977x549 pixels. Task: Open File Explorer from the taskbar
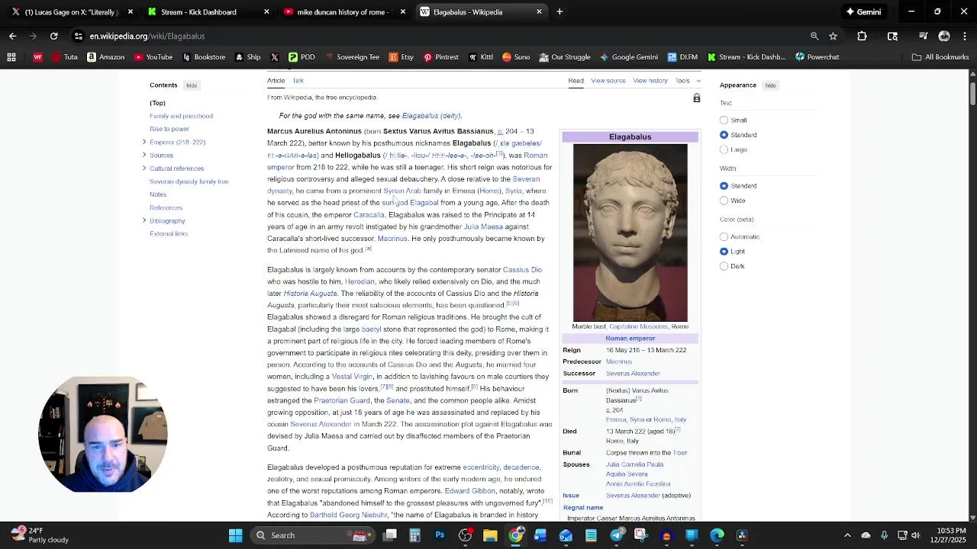point(490,535)
